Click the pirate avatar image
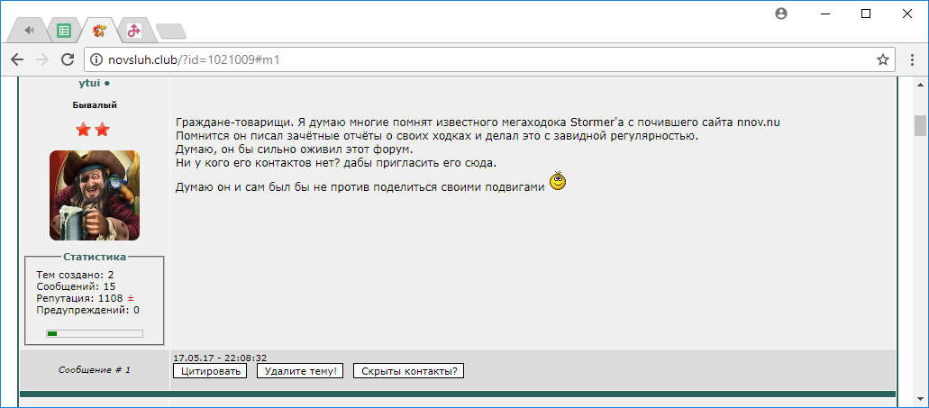 95,195
